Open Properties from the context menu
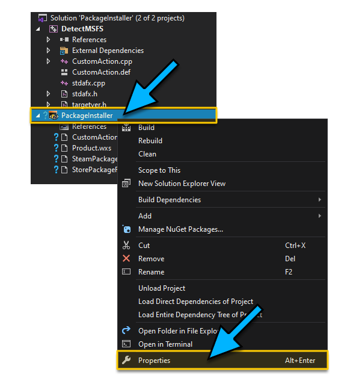Image resolution: width=359 pixels, height=381 pixels. [154, 361]
